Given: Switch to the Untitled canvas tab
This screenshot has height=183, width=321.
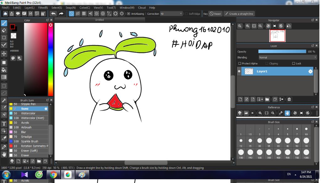Looking at the screenshot, I should click(99, 20).
